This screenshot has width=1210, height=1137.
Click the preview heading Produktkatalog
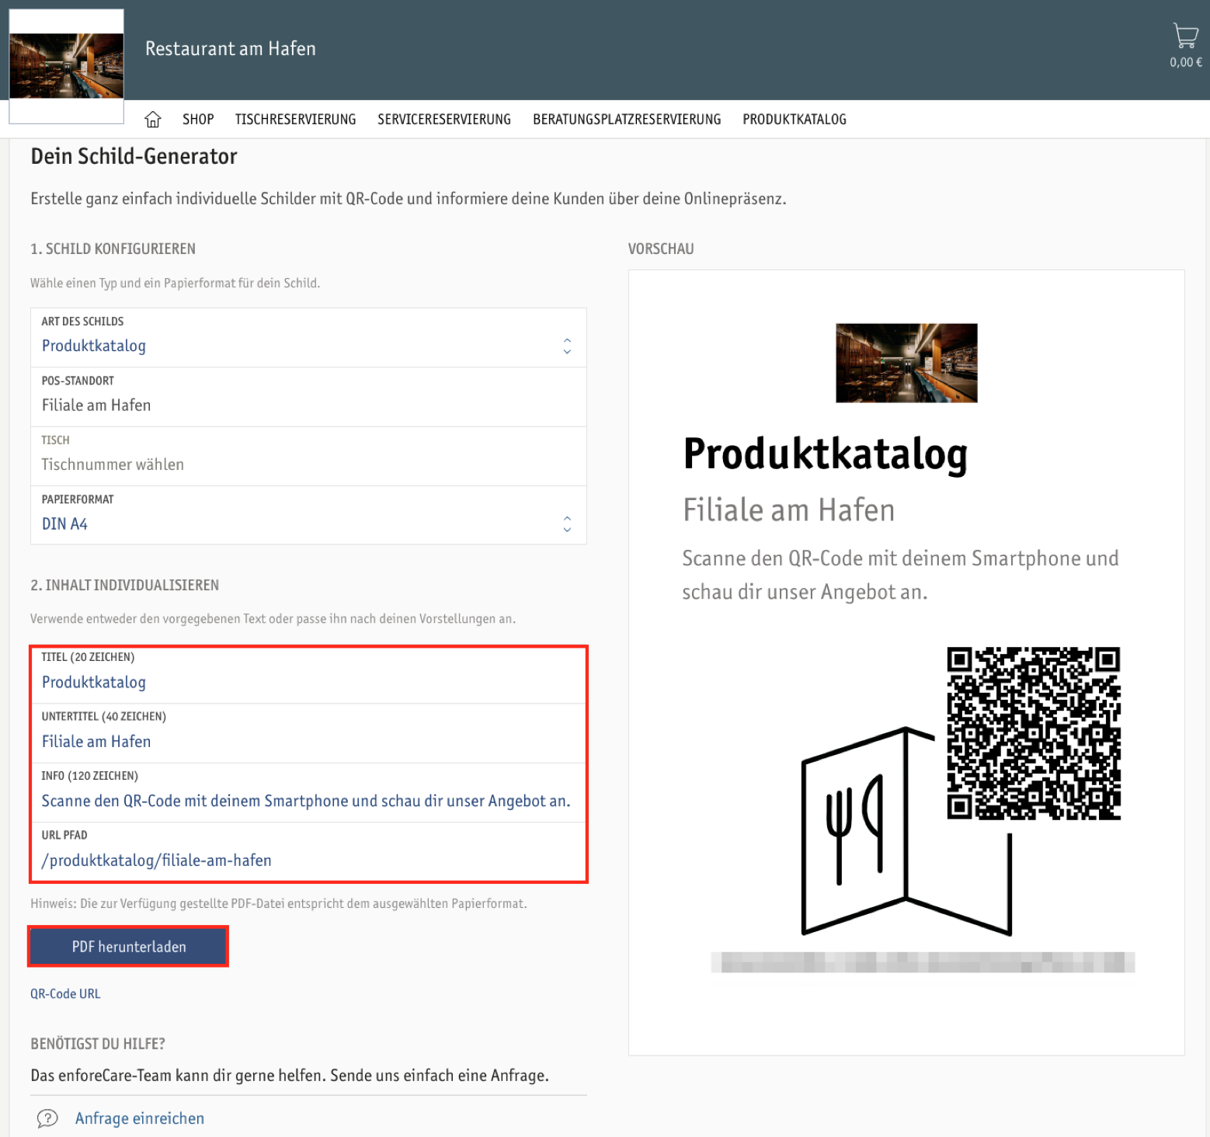pos(826,454)
